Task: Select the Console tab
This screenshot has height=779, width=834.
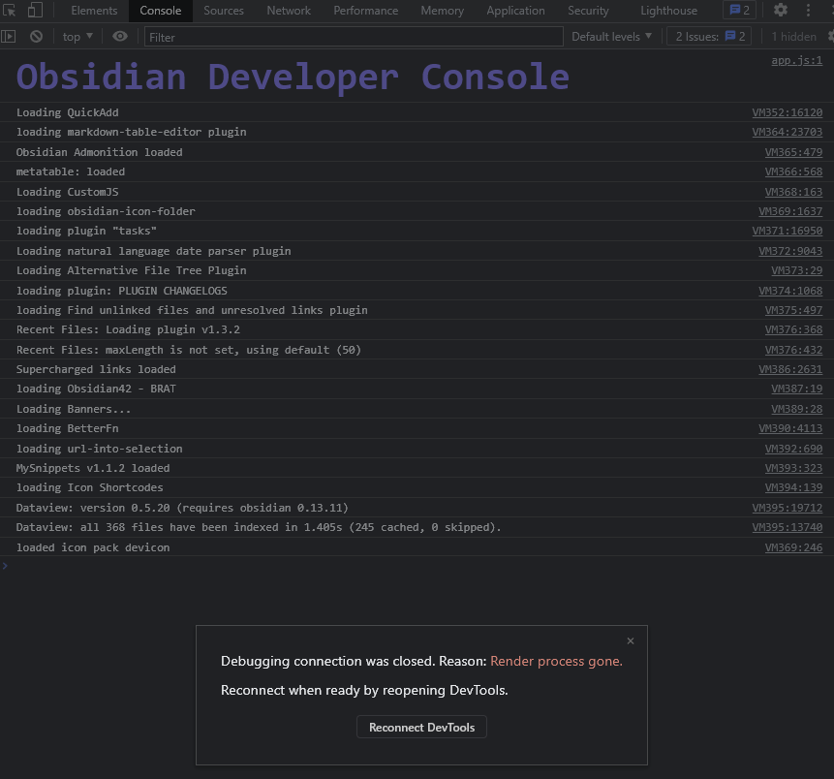Action: (161, 10)
